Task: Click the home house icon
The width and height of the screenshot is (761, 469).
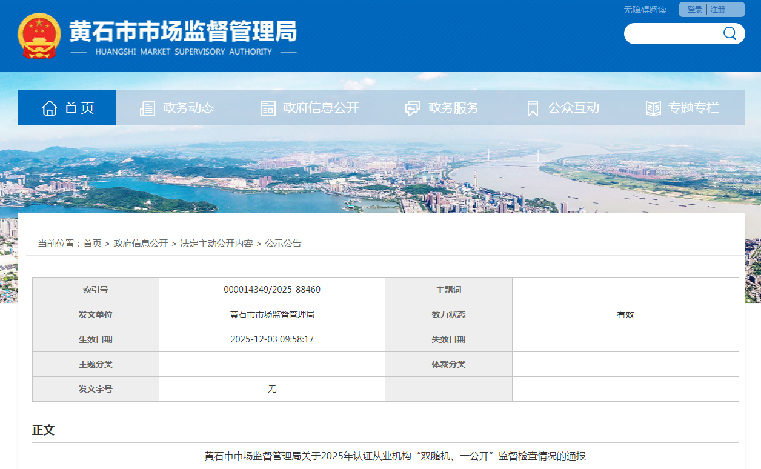Action: pyautogui.click(x=50, y=108)
